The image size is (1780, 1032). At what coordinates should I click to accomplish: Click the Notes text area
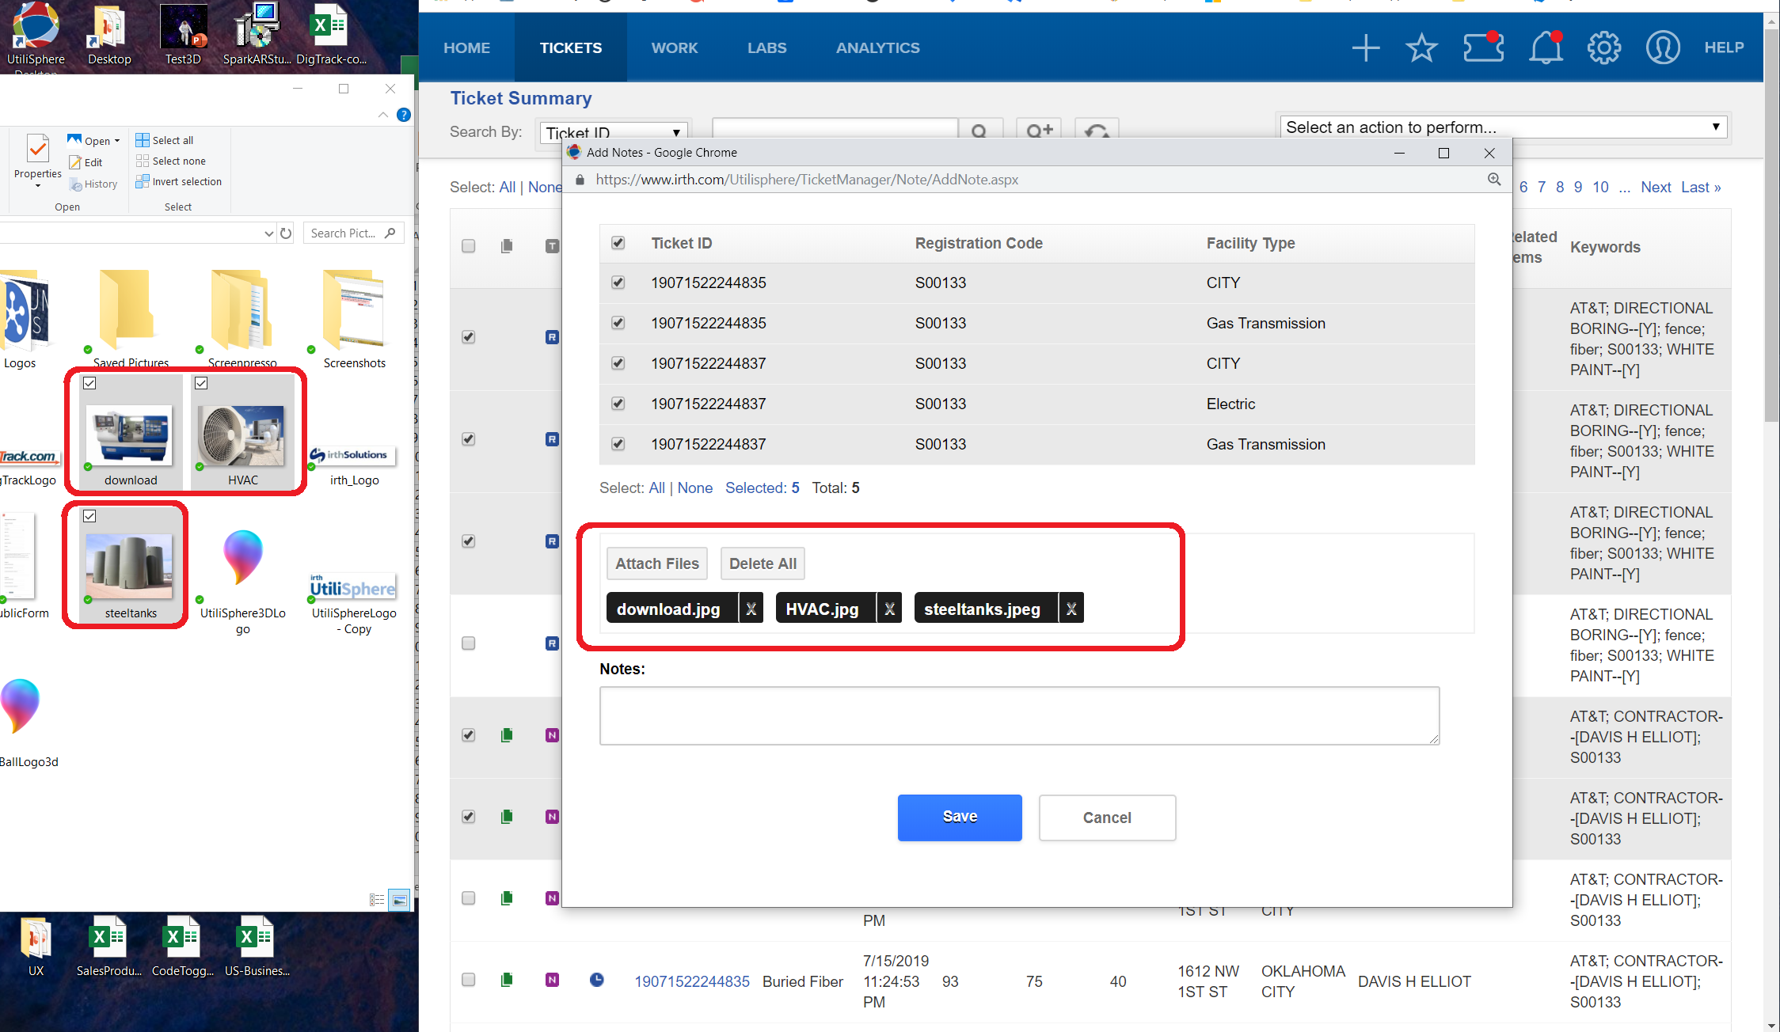(1019, 715)
